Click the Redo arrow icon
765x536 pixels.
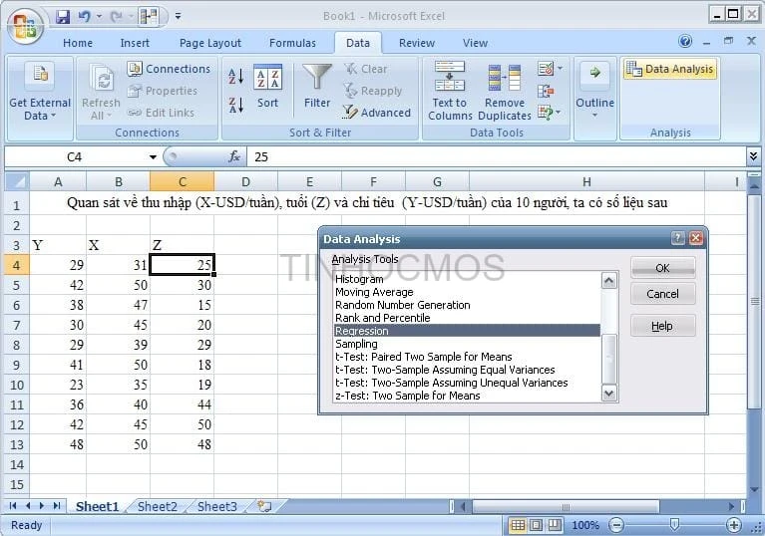116,17
